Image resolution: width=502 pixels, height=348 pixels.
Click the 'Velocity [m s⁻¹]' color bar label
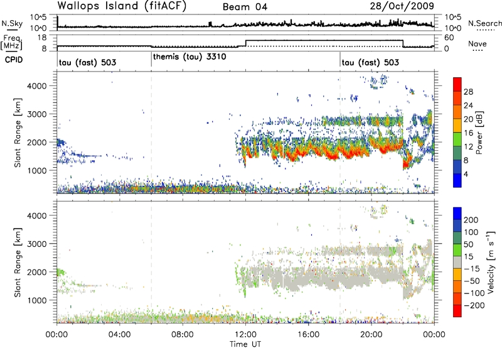coord(490,262)
